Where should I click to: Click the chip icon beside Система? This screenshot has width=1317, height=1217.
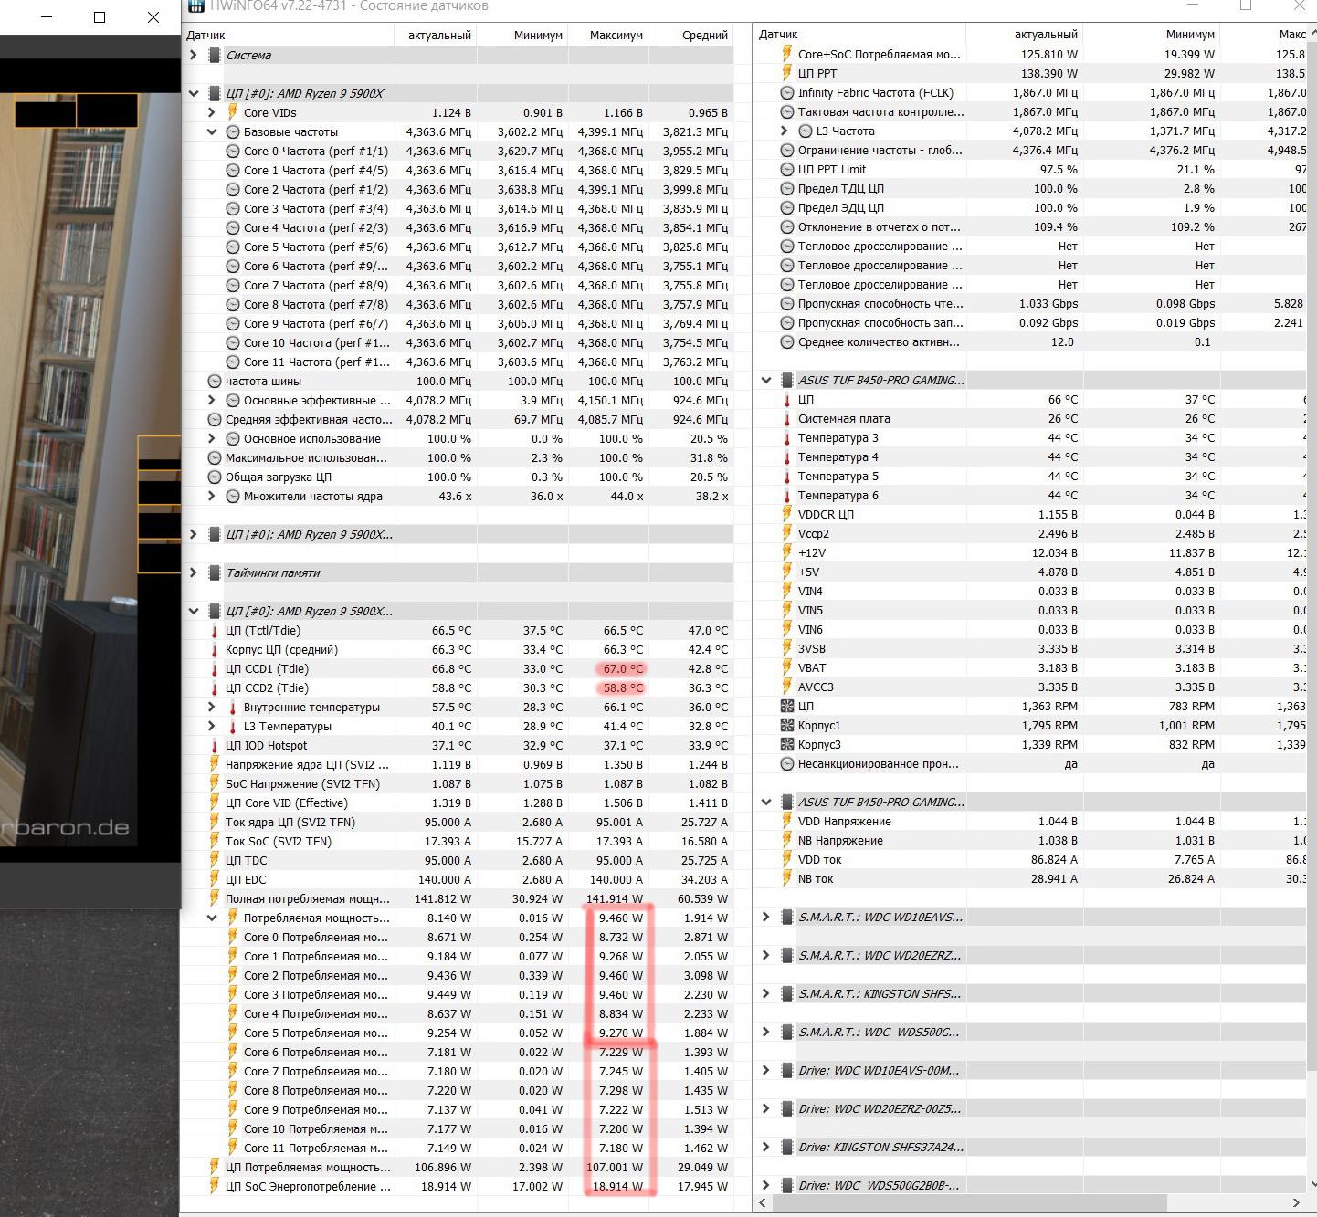[215, 55]
